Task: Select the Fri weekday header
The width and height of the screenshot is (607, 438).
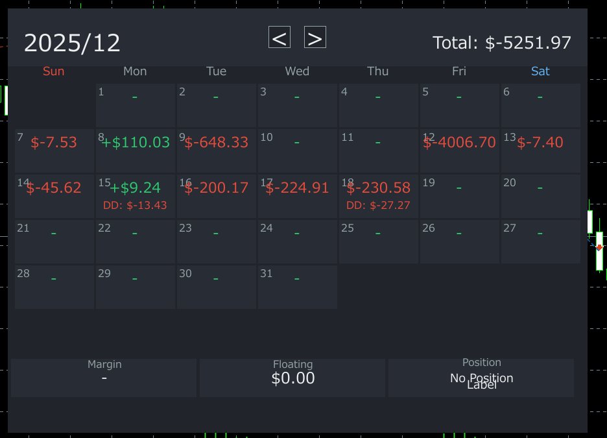Action: (x=459, y=71)
